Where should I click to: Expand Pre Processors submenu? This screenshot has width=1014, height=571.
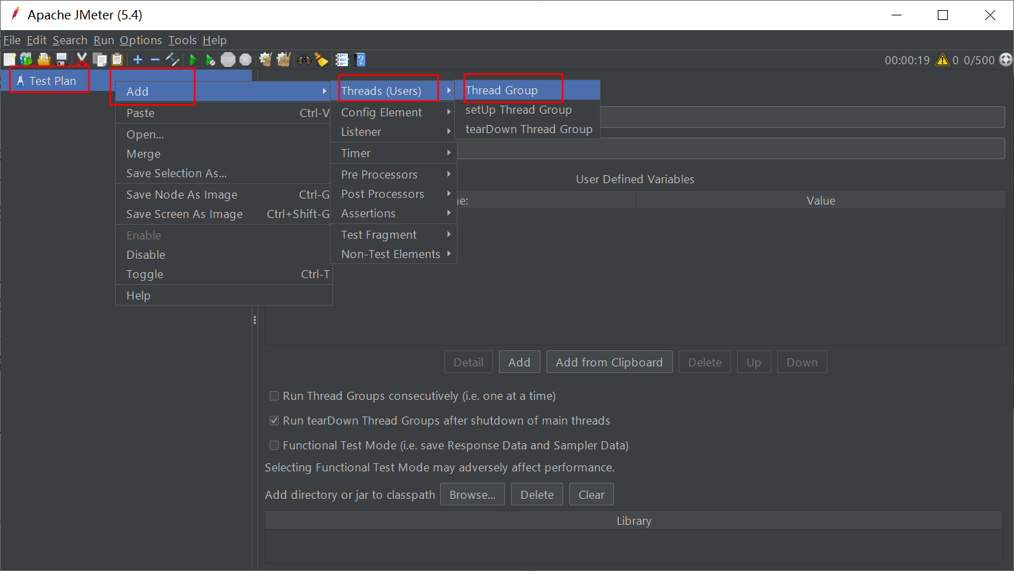[393, 175]
